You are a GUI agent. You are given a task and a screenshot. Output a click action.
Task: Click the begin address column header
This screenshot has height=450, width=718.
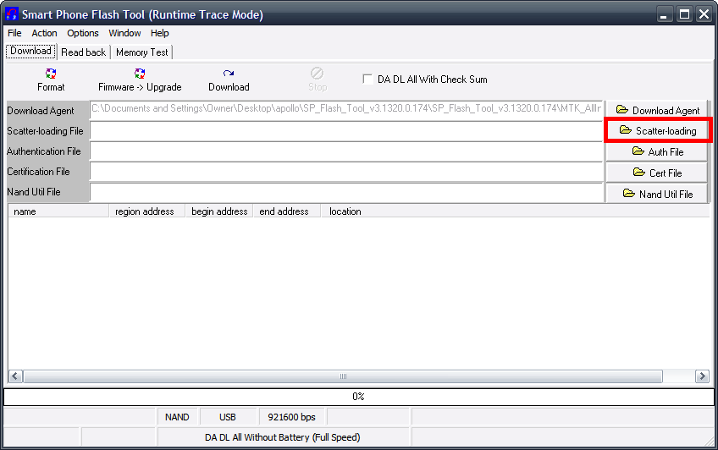click(219, 211)
